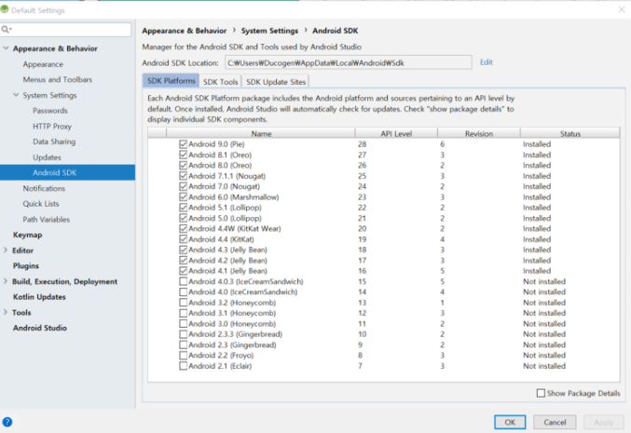Click the OK button
The height and width of the screenshot is (433, 631).
510,422
